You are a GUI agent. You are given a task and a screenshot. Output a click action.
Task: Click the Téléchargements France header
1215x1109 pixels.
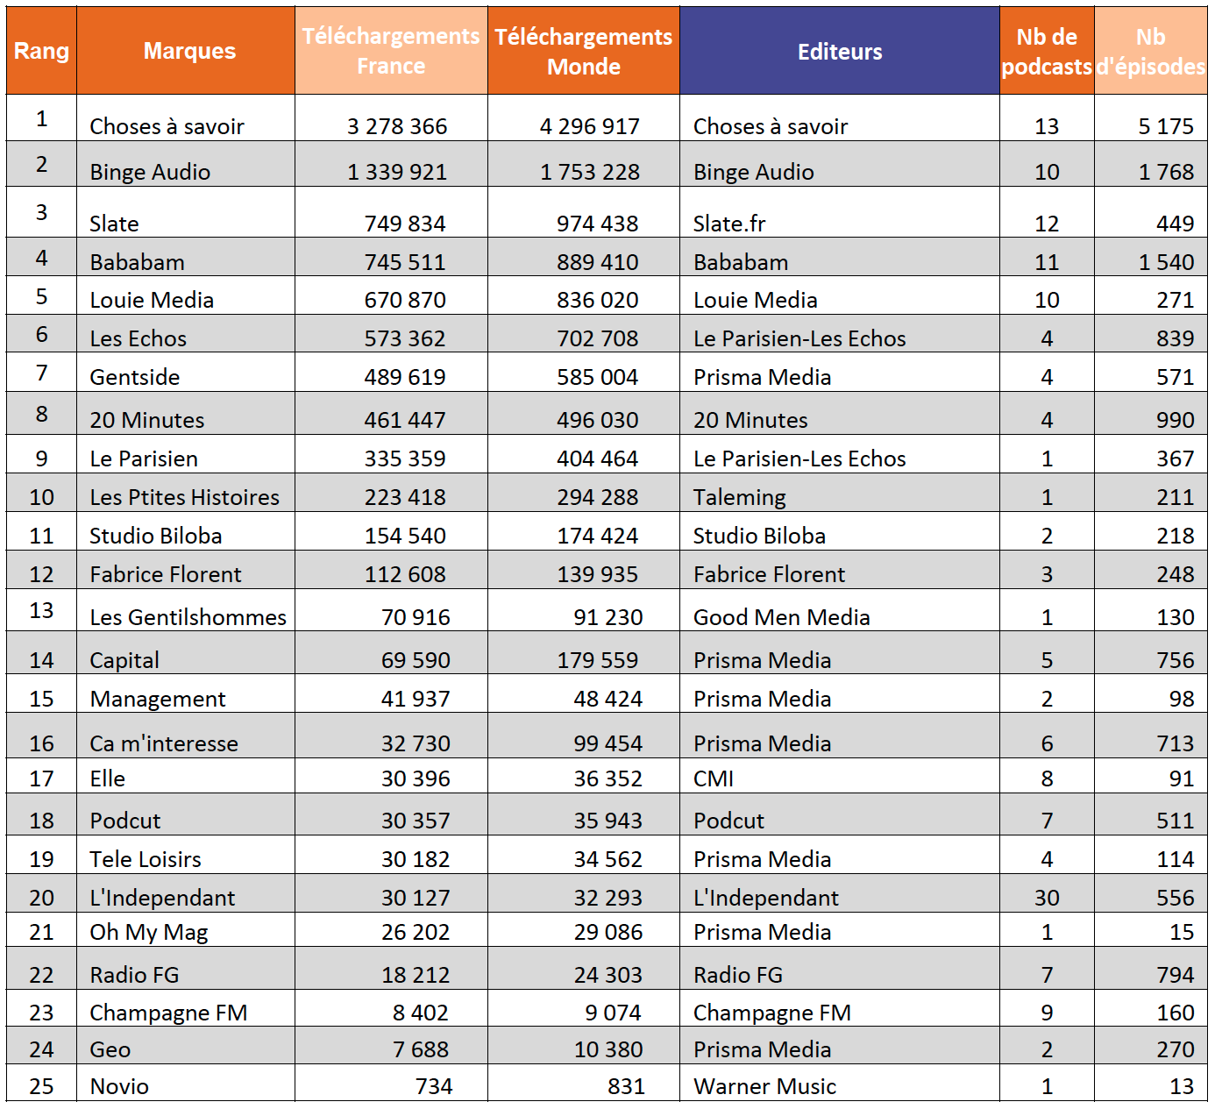[391, 51]
